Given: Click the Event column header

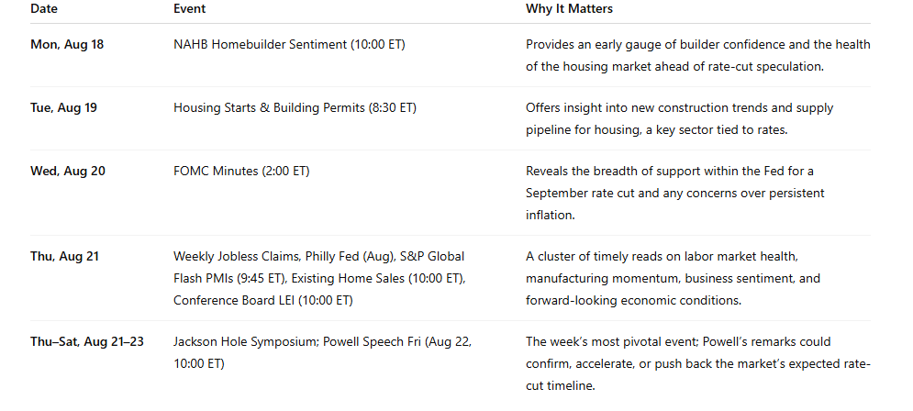Looking at the screenshot, I should [189, 8].
